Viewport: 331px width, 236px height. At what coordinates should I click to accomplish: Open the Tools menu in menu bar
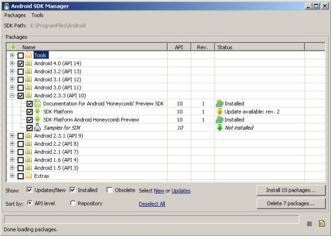click(37, 15)
